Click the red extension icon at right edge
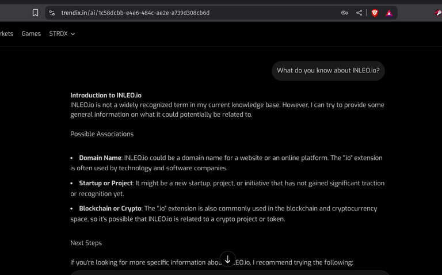442x275 pixels. pos(438,13)
